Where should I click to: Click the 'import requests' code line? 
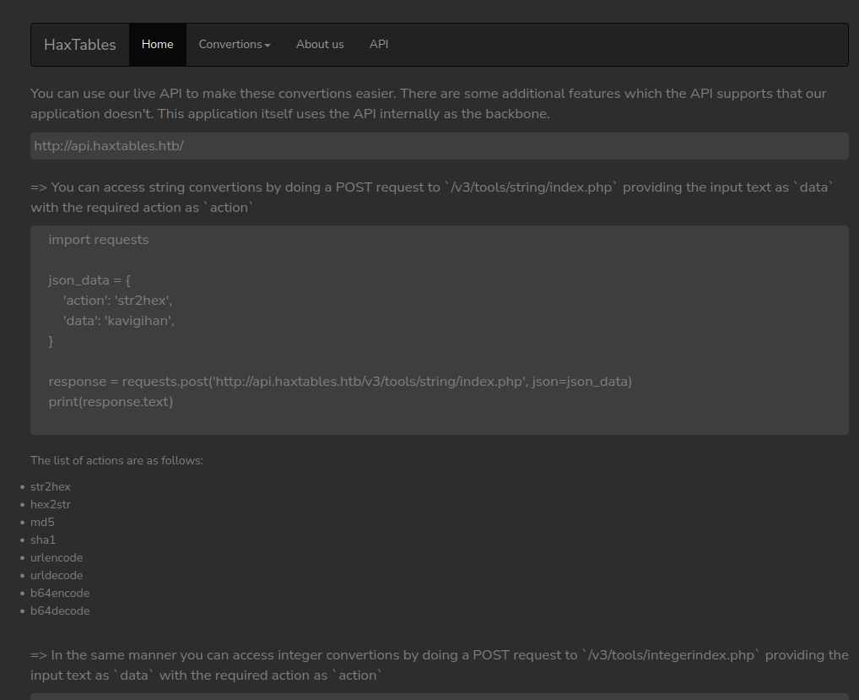click(99, 240)
